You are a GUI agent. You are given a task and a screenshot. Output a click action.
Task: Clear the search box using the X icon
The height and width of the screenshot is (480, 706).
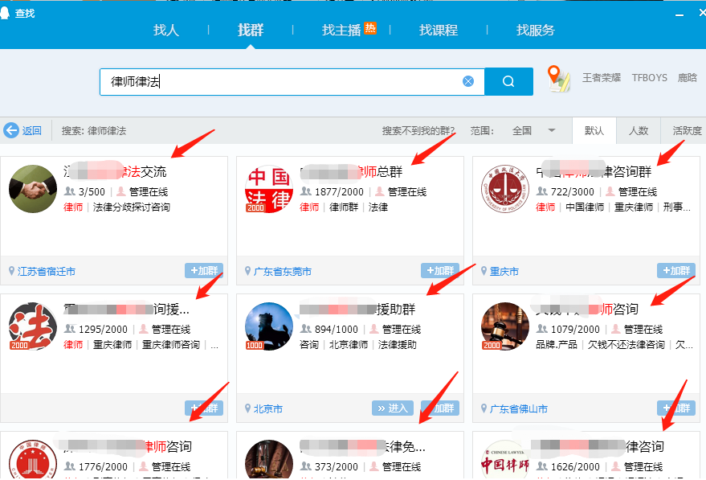coord(468,80)
